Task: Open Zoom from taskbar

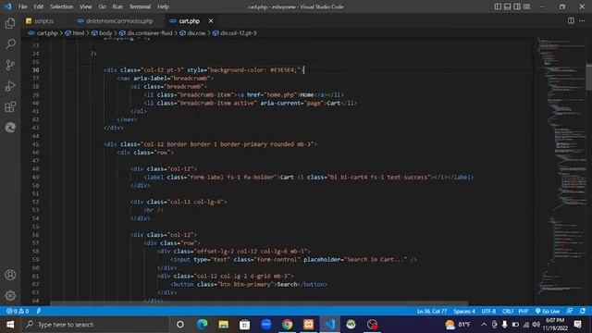Action: click(x=265, y=325)
